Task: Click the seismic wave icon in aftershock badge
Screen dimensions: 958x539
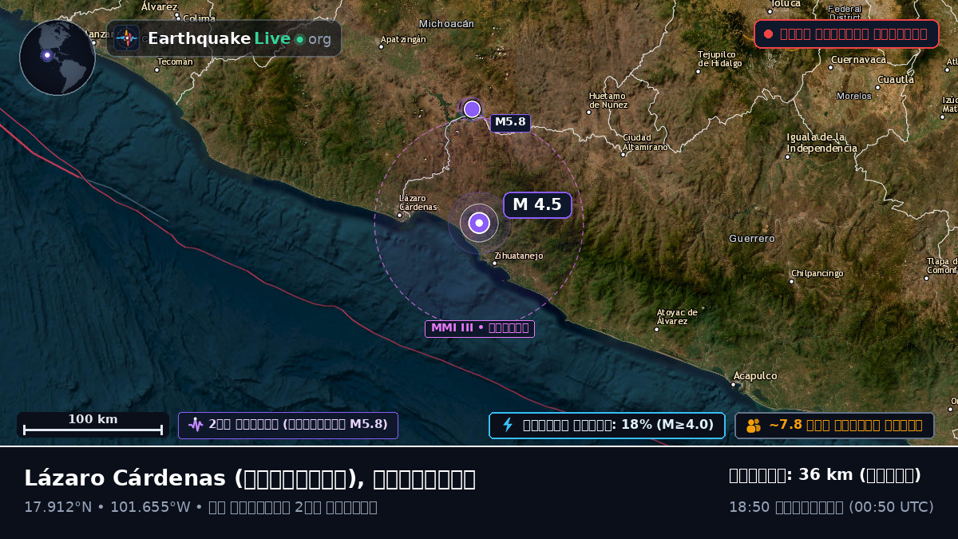Action: point(196,425)
